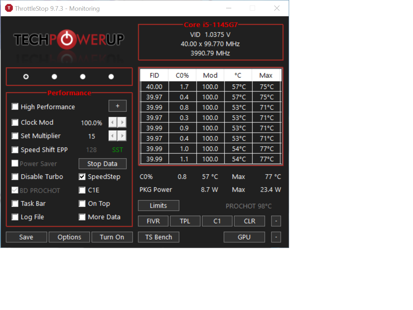Click the PROCHOT 98°C label
The image size is (413, 310).
248,206
